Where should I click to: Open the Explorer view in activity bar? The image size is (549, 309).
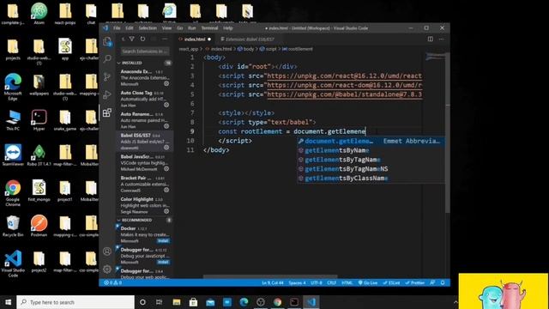coord(107,42)
